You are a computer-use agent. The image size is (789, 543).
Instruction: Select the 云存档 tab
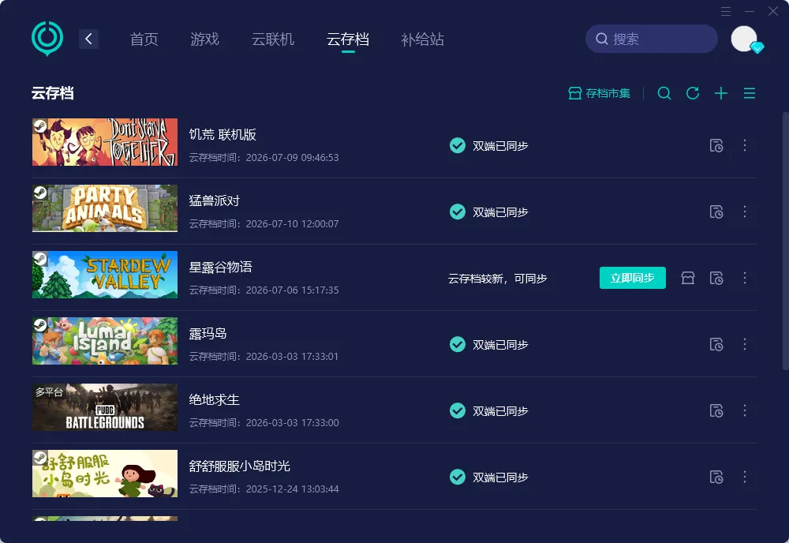point(348,39)
